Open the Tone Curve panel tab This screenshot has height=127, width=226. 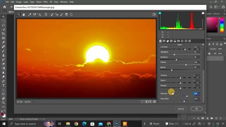pos(164,41)
